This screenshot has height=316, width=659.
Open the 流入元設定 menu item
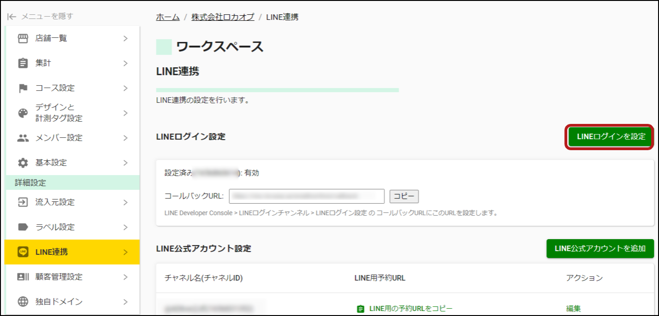pos(72,203)
